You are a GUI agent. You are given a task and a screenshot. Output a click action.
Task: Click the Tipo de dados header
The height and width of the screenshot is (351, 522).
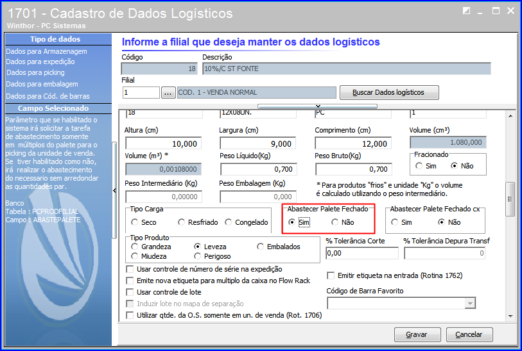coord(55,39)
